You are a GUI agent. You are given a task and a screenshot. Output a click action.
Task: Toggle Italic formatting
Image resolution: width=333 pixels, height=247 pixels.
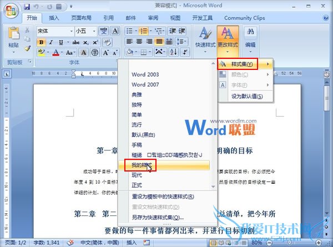click(x=51, y=43)
